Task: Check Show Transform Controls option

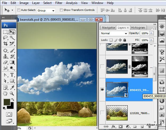Action: click(x=61, y=10)
